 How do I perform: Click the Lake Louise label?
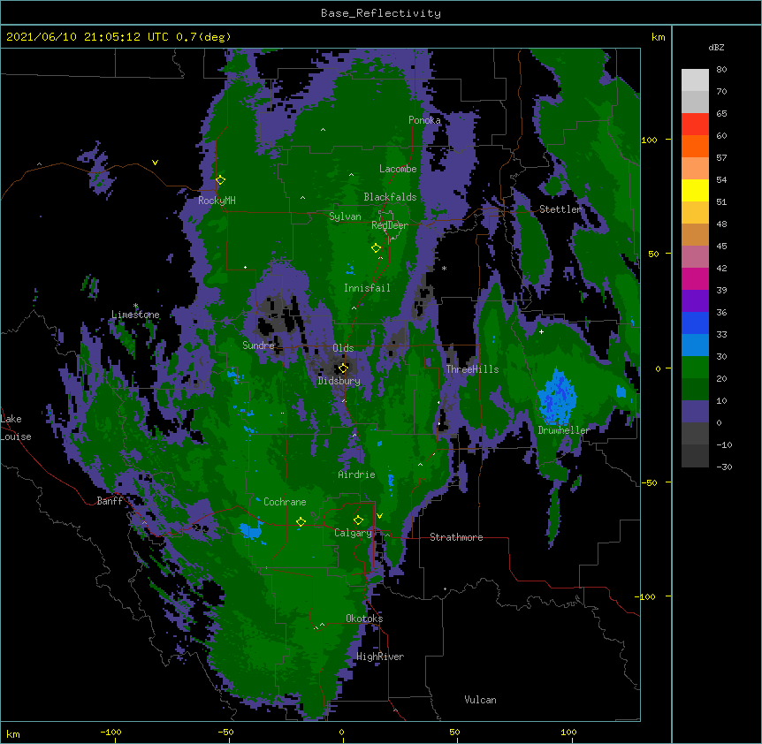pyautogui.click(x=16, y=428)
